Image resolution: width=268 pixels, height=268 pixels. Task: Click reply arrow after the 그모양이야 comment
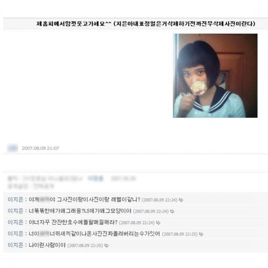pos(172,211)
